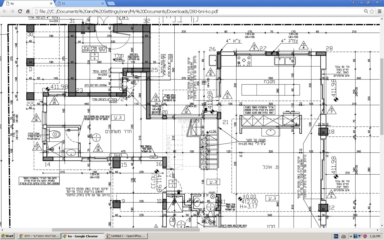Expand hidden system tray icons

click(x=351, y=236)
